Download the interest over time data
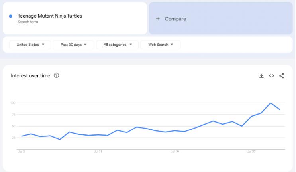296x172 pixels. pos(261,76)
